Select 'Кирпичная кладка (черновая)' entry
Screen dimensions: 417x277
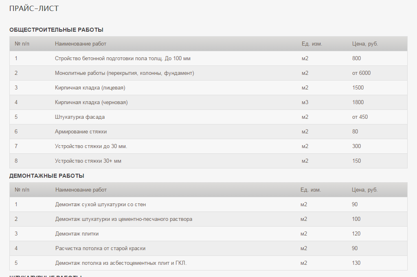(91, 102)
